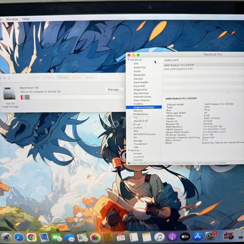
Task: Click the Chipset Model value text
Action: [x=219, y=104]
